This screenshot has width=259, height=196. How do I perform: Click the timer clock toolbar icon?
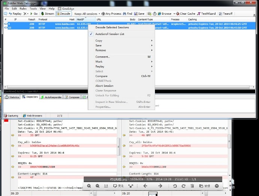coord(155,14)
